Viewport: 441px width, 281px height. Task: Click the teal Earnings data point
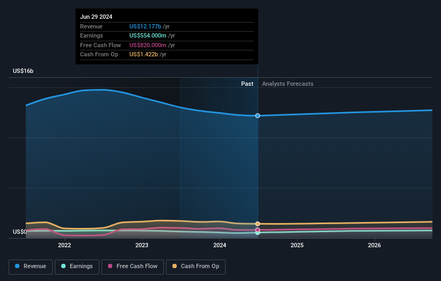click(258, 233)
